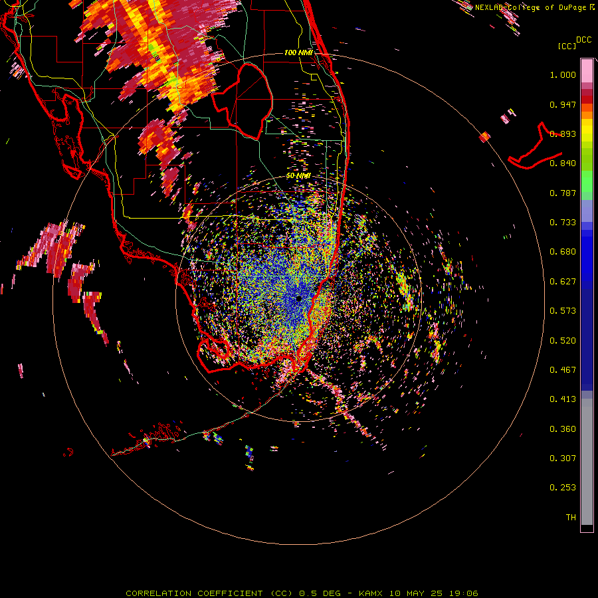Click the DCC product label above color bar
This screenshot has width=598, height=598.
(583, 40)
